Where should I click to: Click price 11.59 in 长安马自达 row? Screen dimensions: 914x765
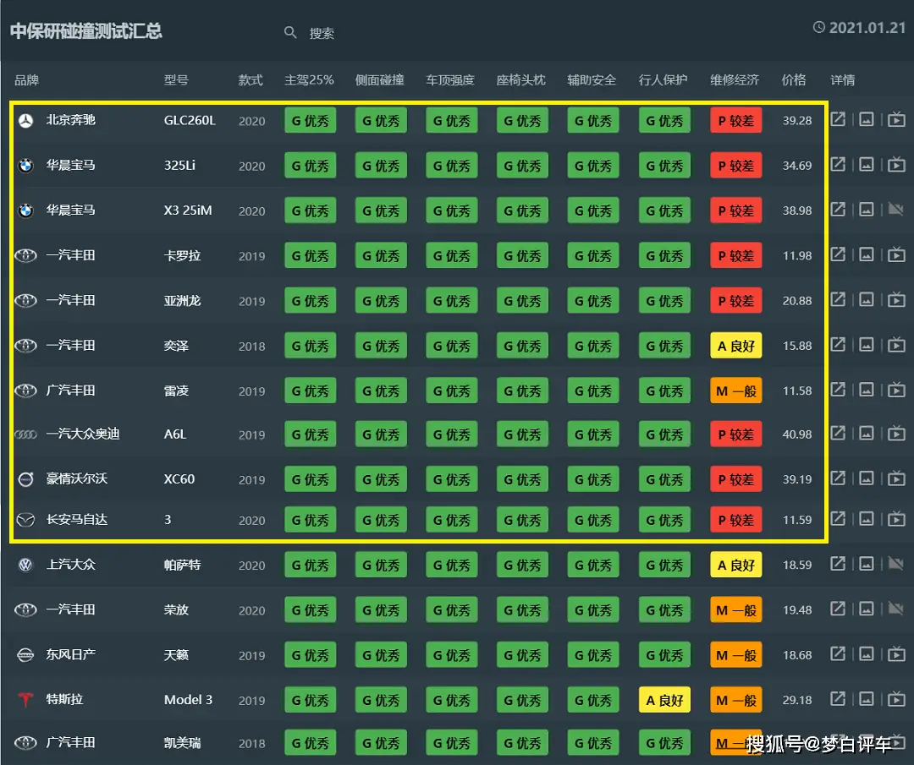click(797, 520)
